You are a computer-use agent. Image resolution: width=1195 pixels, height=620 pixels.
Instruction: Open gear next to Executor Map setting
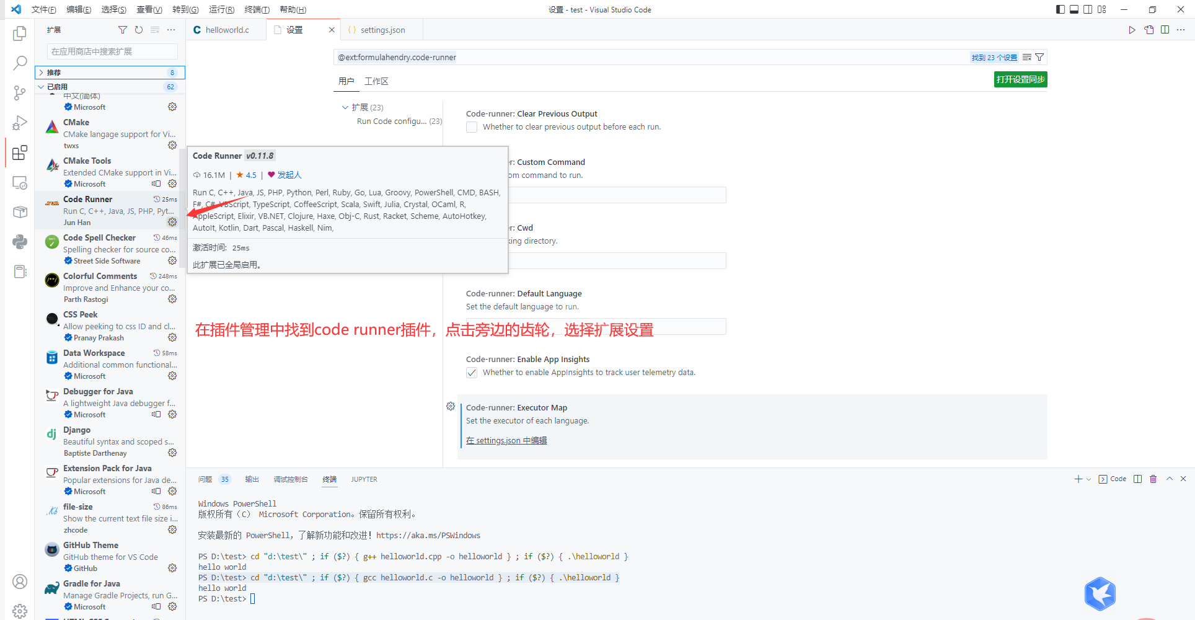(451, 406)
